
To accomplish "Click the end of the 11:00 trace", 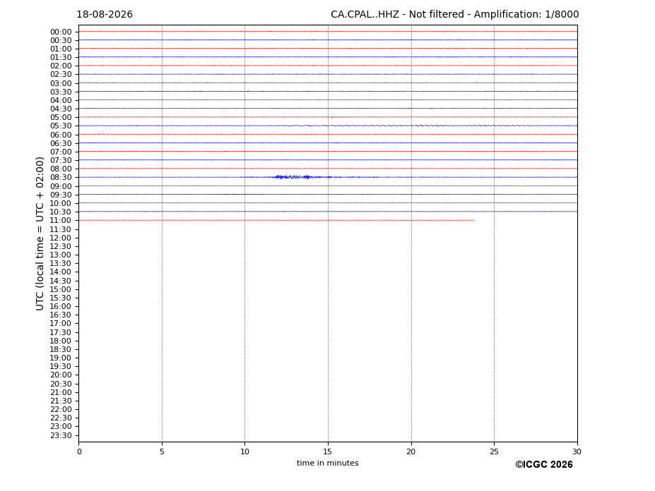I will click(x=473, y=220).
